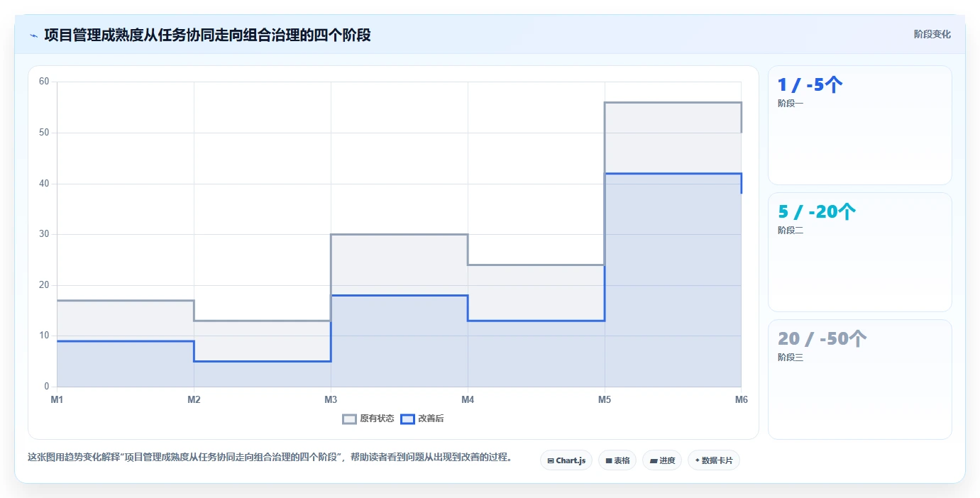The image size is (980, 498).
Task: Click the lightning icon beside the title
Action: point(33,35)
